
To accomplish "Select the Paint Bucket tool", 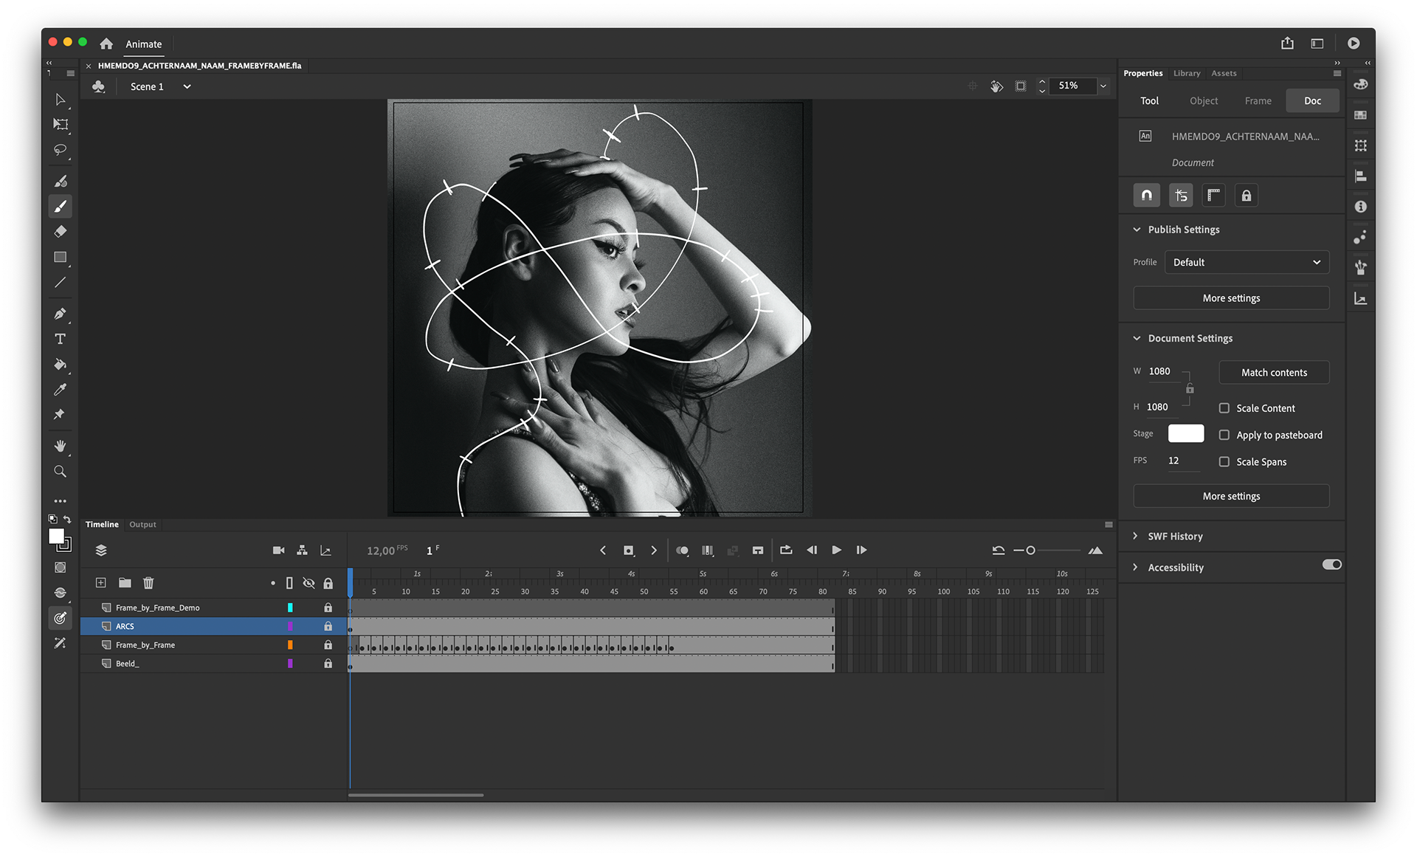I will click(61, 364).
